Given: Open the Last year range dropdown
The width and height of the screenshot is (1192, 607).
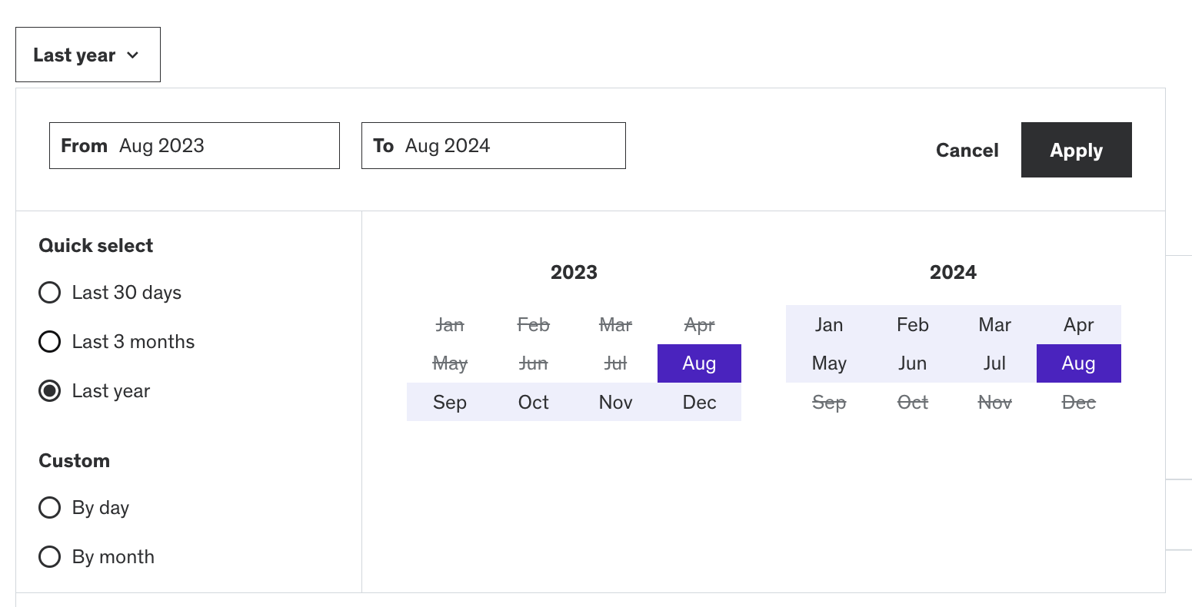Looking at the screenshot, I should point(88,55).
